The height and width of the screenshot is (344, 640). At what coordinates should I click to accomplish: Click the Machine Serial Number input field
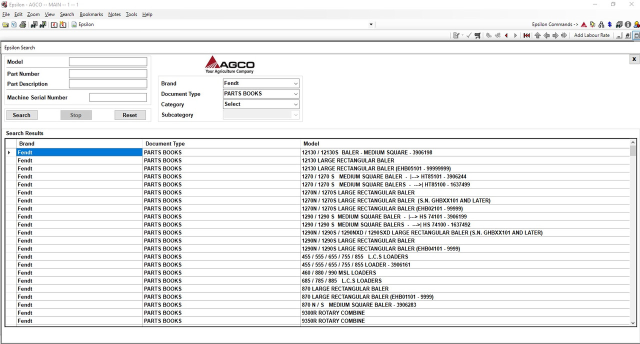tap(118, 97)
